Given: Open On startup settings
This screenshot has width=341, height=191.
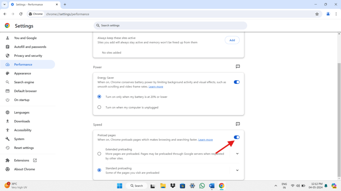Looking at the screenshot, I should (28, 100).
